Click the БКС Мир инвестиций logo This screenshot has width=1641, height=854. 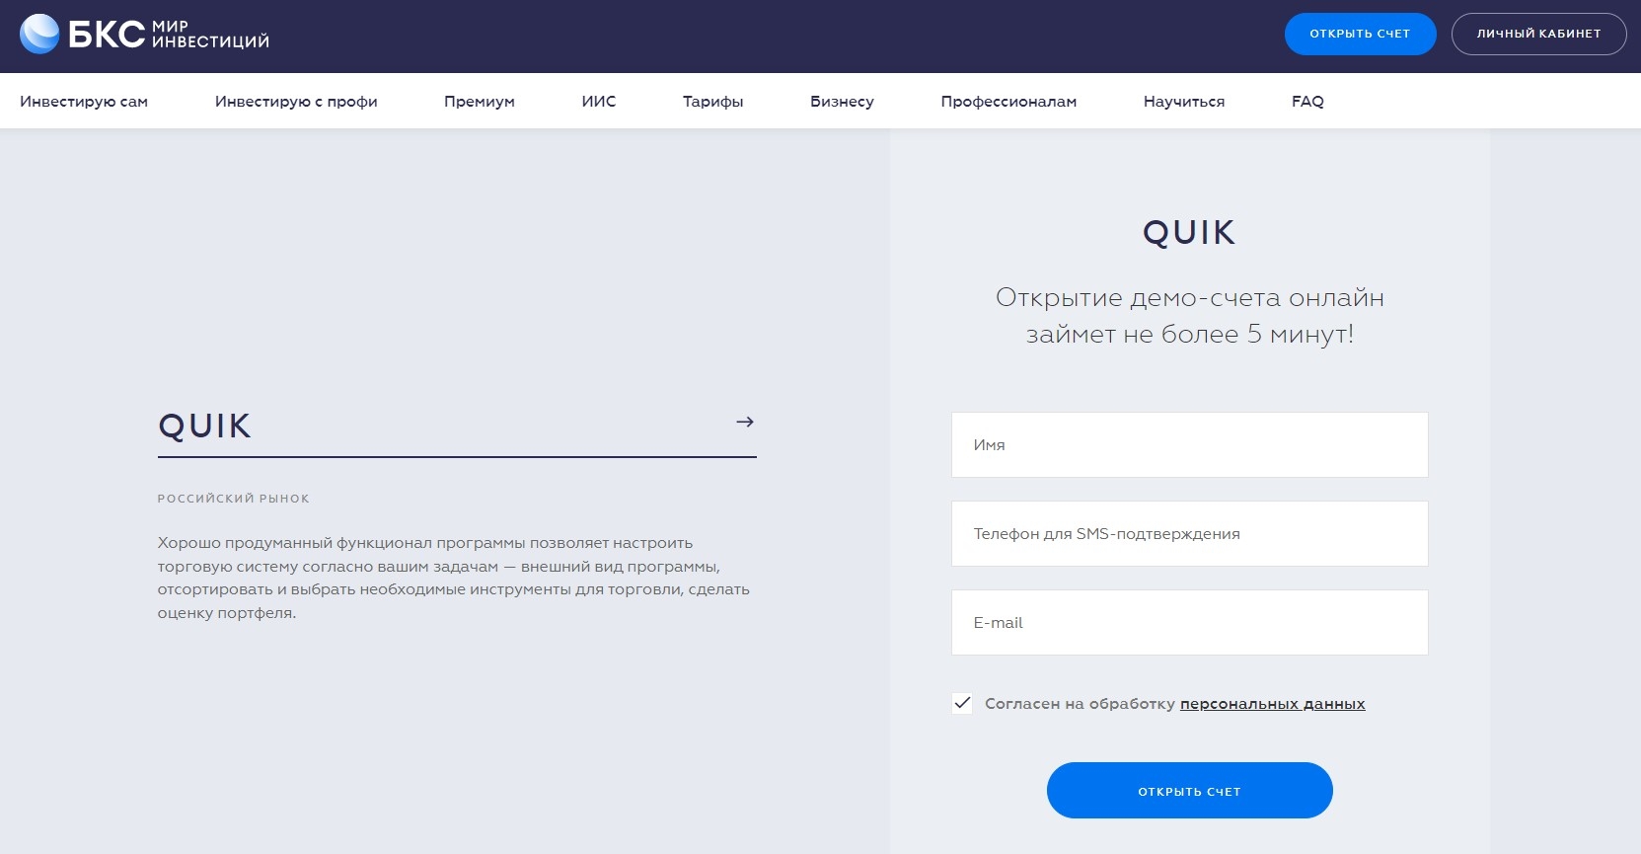[x=145, y=34]
